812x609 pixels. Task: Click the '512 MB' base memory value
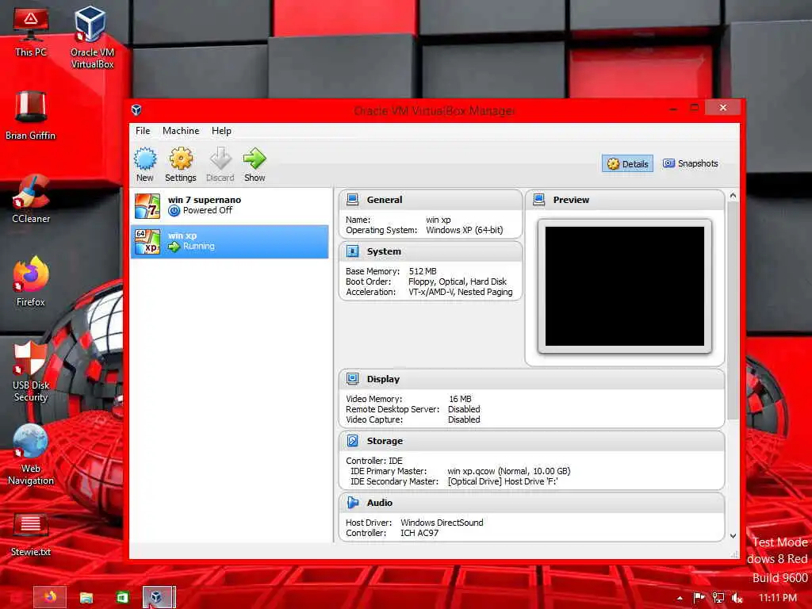click(x=423, y=271)
